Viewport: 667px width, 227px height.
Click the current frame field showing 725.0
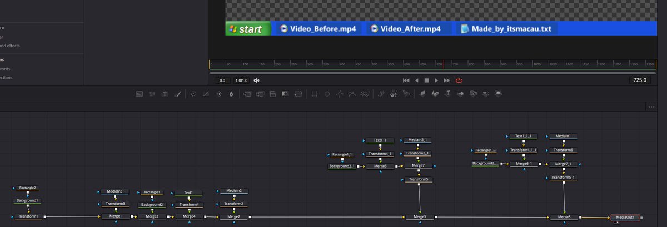tap(639, 80)
